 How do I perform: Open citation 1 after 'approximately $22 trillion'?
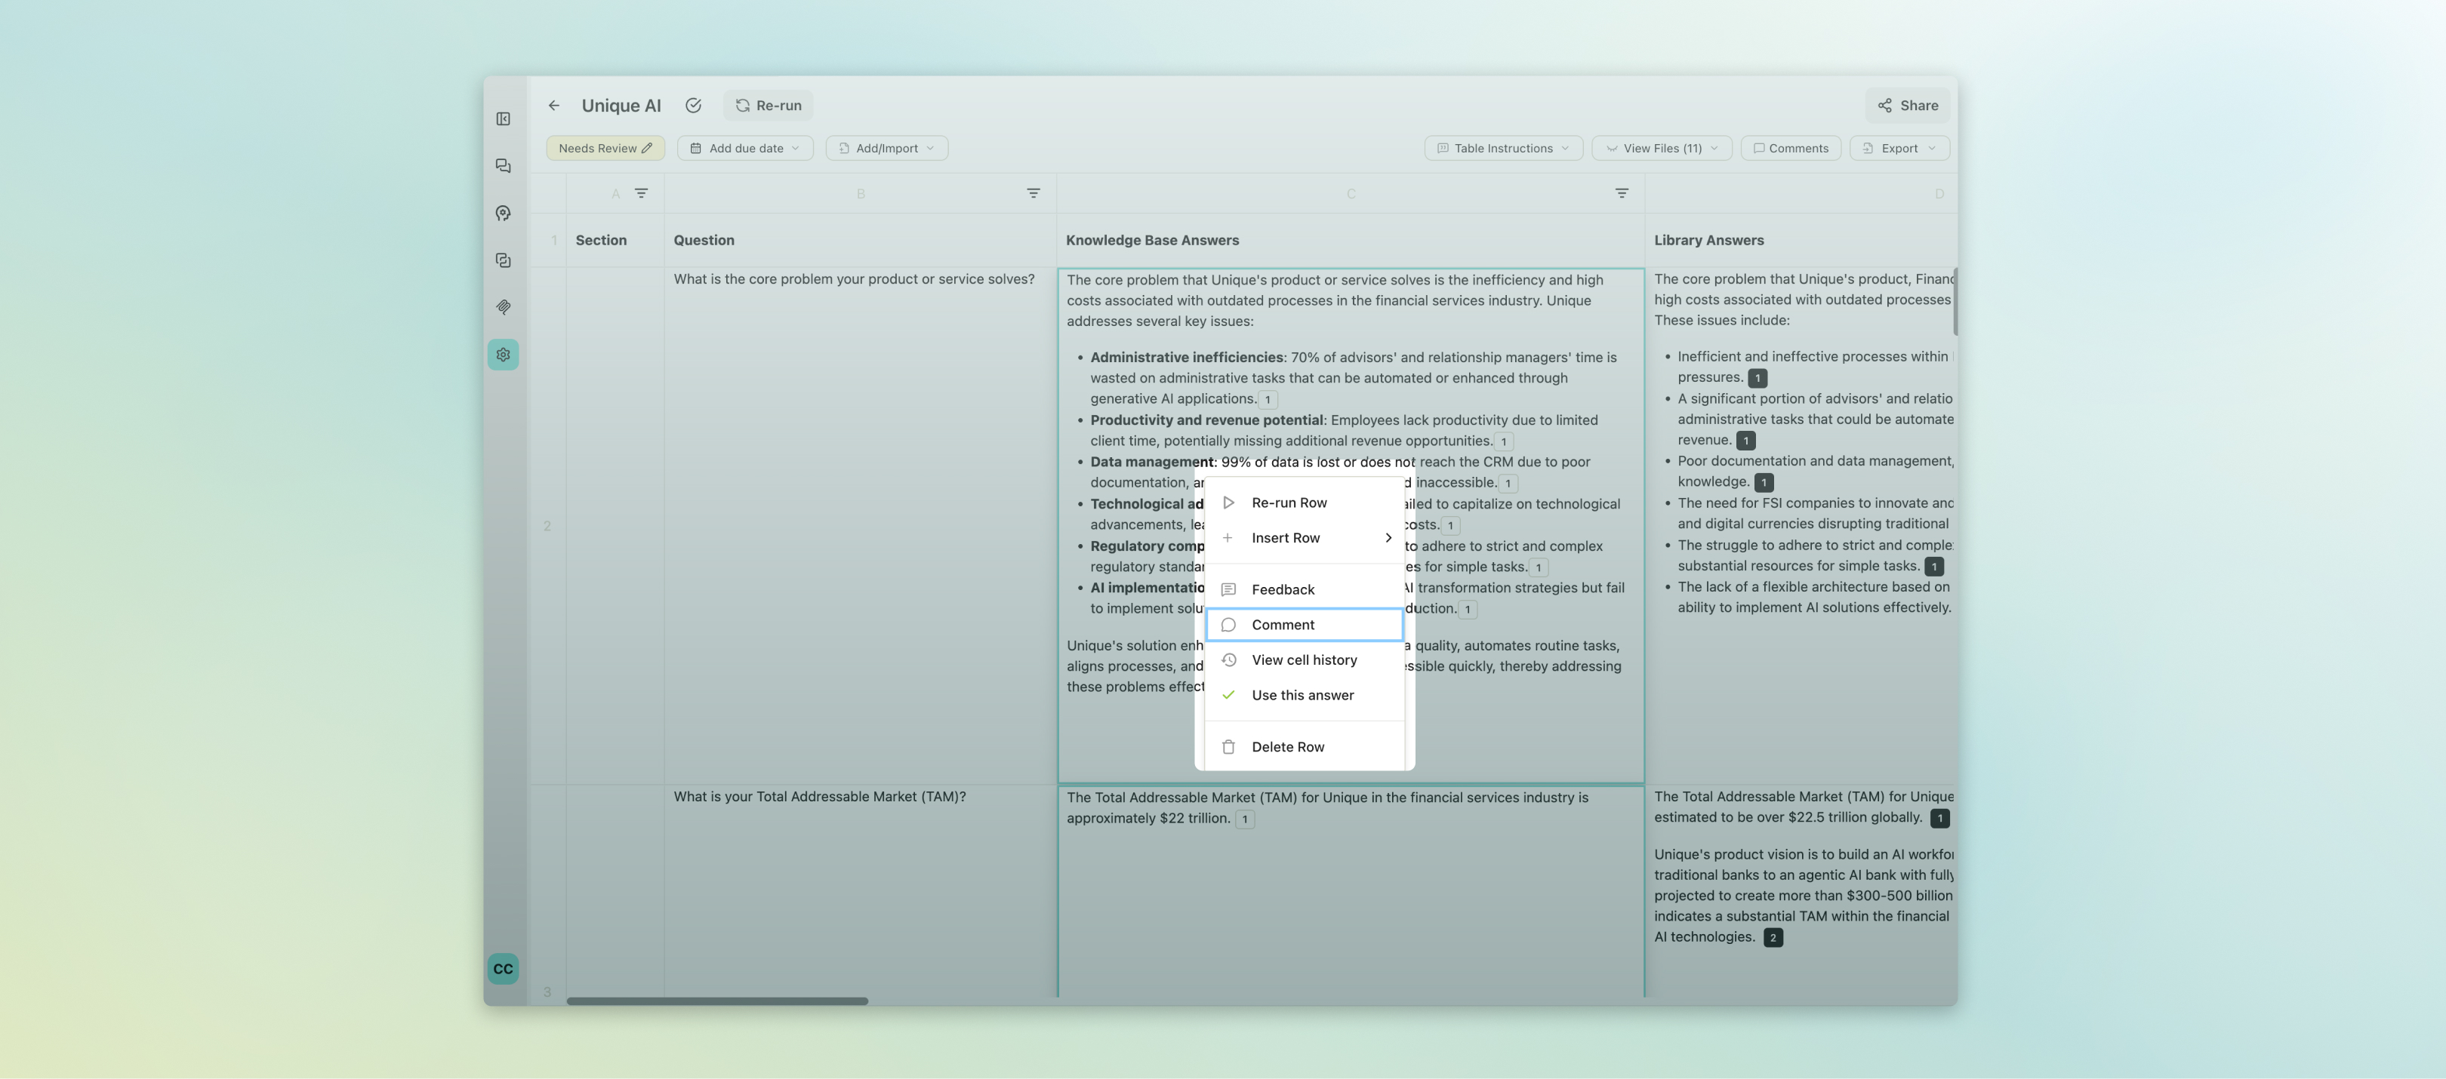(x=1245, y=819)
